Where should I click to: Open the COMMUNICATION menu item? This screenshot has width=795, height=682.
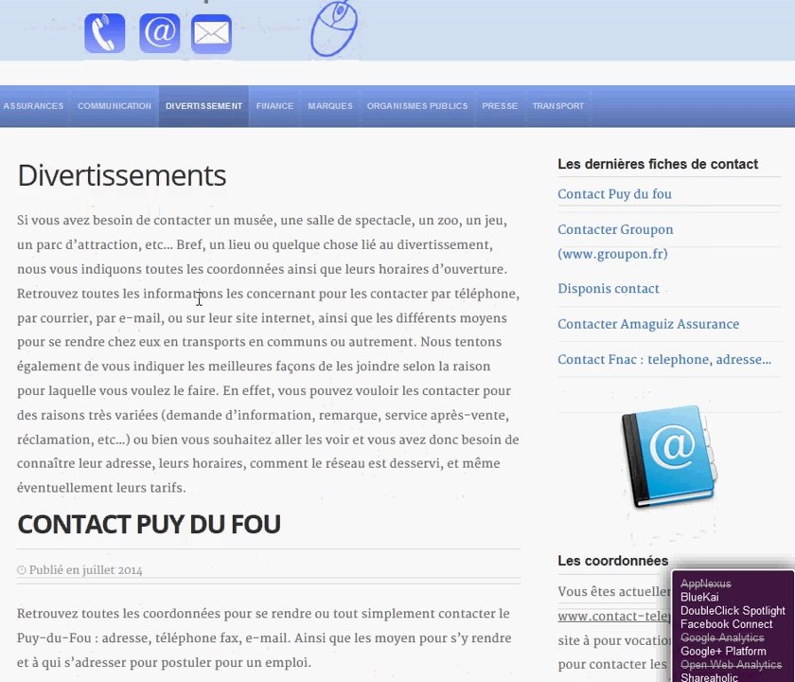115,106
